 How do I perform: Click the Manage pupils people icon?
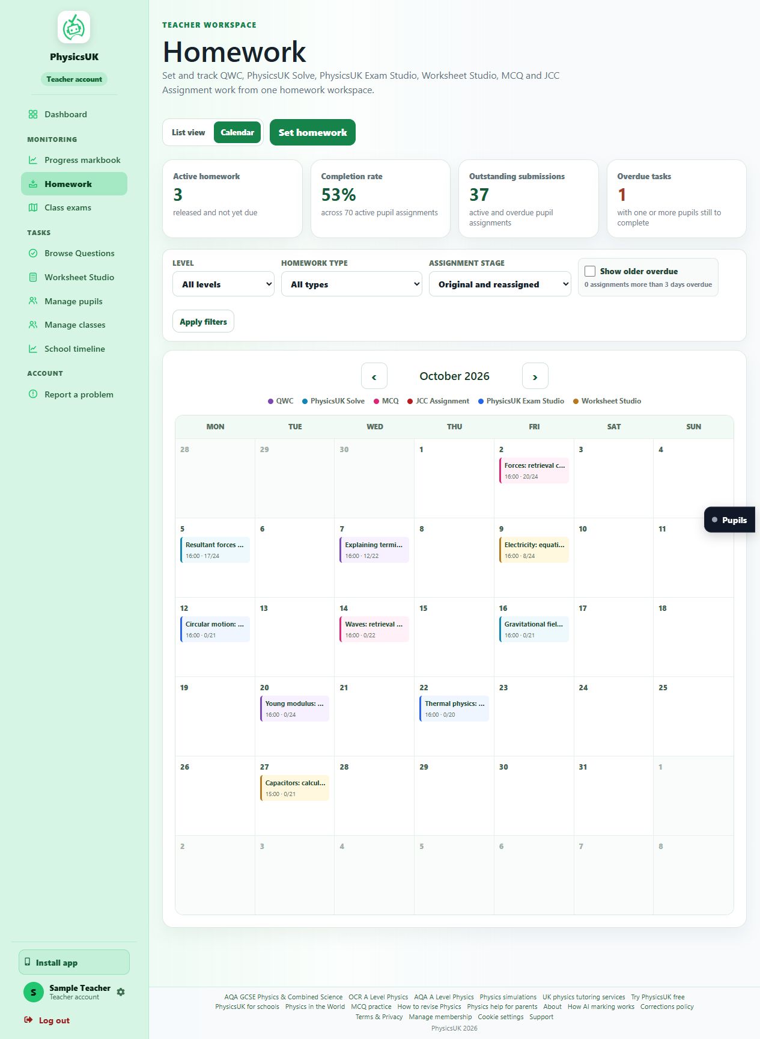[x=33, y=301]
